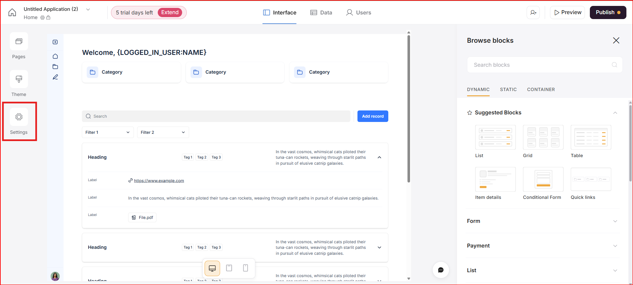Click the Add record button
This screenshot has height=285, width=633.
tap(373, 116)
